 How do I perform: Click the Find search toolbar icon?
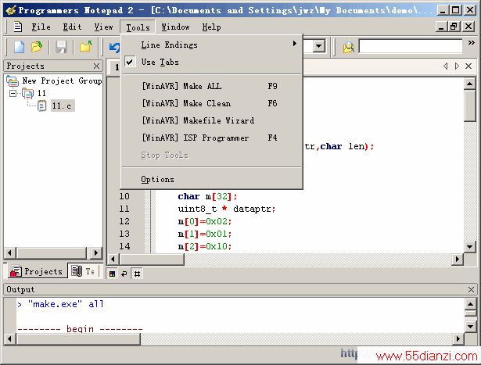pyautogui.click(x=349, y=47)
